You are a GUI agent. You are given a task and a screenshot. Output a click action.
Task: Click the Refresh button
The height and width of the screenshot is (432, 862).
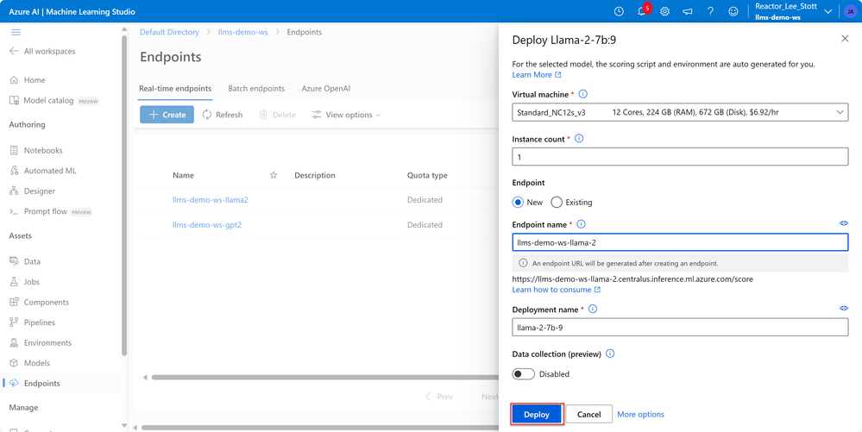click(222, 115)
